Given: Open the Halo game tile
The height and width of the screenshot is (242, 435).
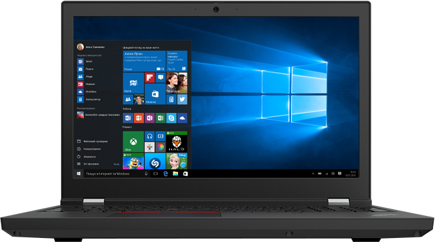Looking at the screenshot, I should pos(177,142).
